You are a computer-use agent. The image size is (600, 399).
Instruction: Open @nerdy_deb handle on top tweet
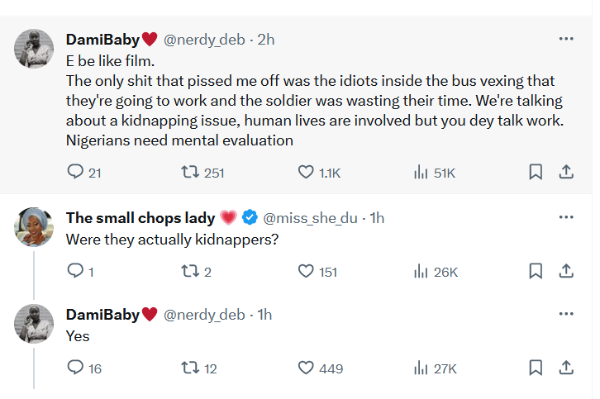204,39
